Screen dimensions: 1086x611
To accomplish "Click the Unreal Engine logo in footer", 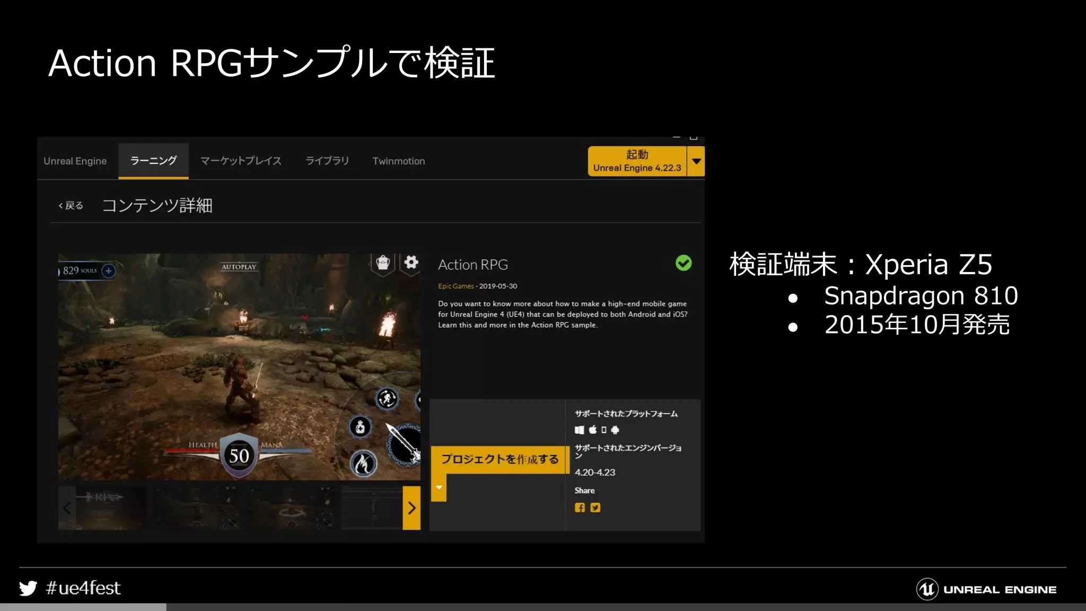I will [x=986, y=589].
